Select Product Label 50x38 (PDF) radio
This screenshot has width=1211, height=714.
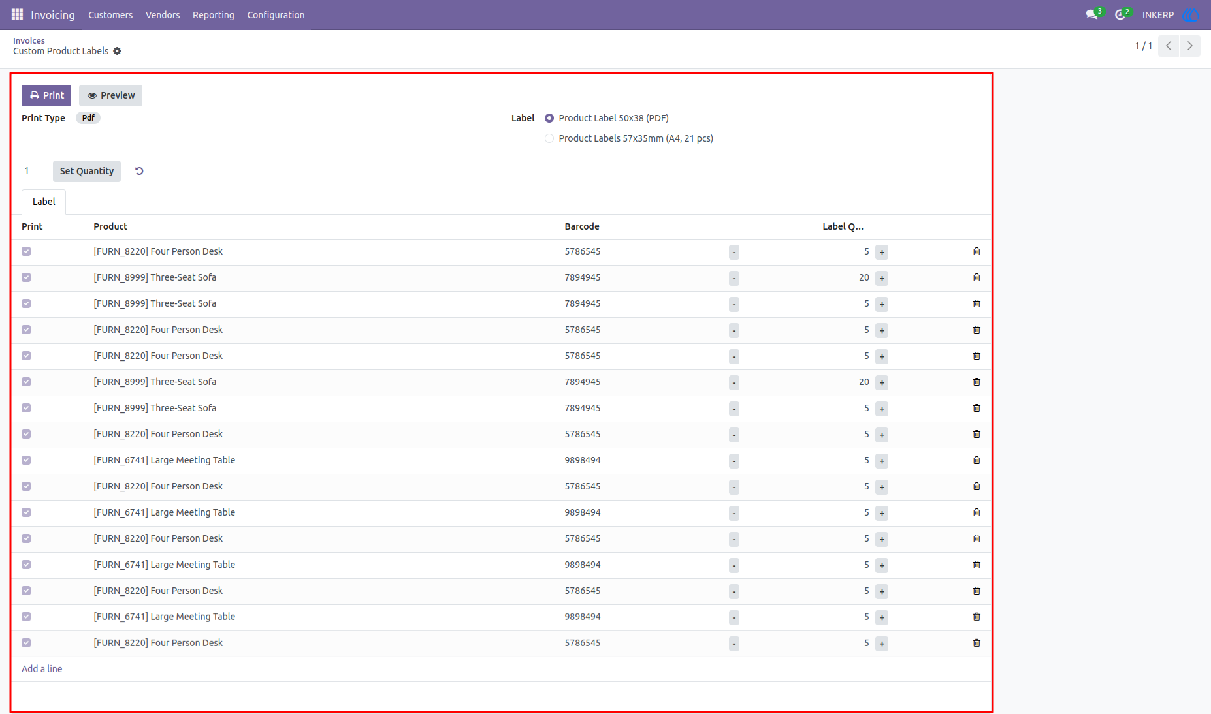[549, 118]
